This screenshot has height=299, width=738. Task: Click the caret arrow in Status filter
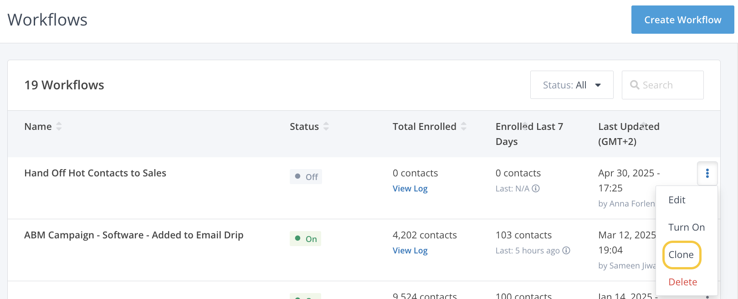(598, 85)
